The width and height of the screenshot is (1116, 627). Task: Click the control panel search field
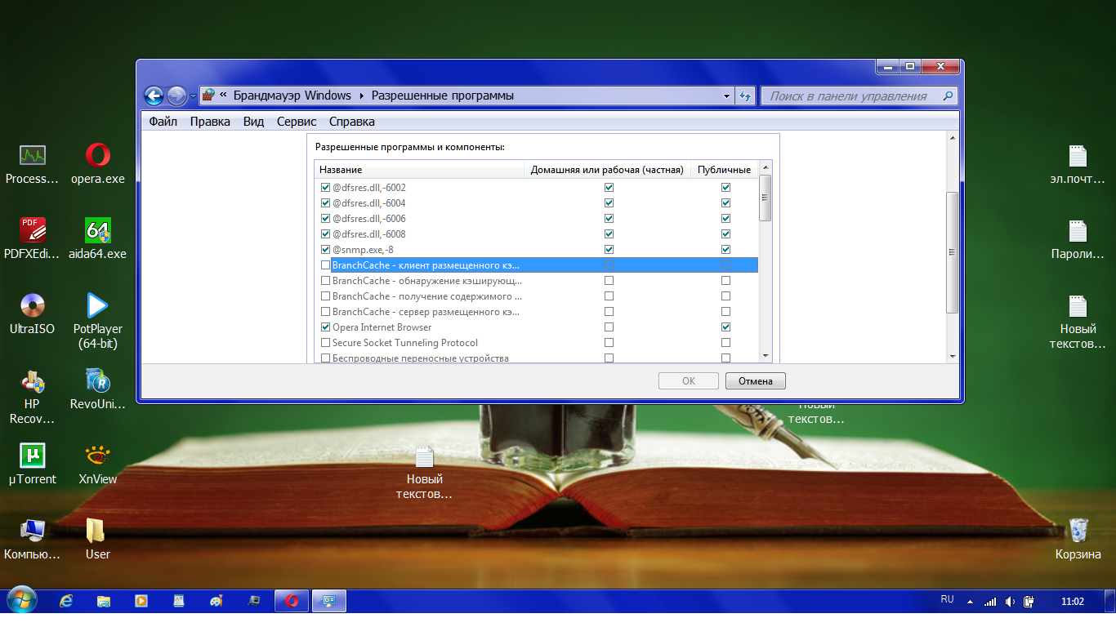850,96
